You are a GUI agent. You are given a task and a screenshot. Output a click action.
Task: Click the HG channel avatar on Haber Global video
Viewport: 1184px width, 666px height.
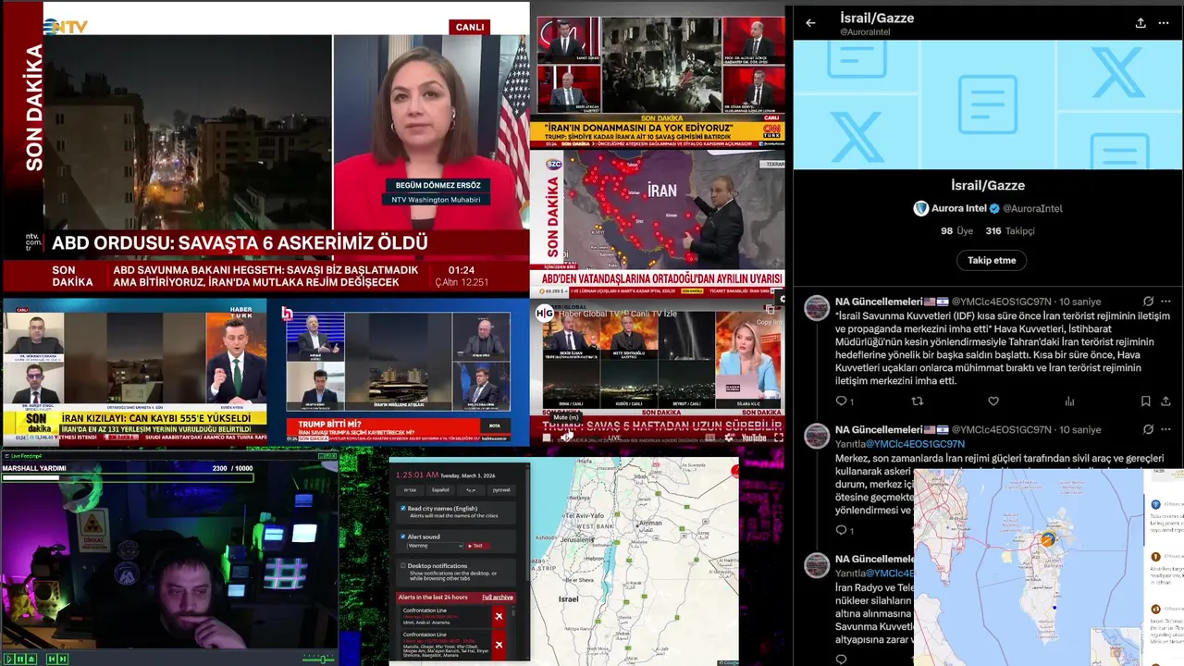point(545,313)
